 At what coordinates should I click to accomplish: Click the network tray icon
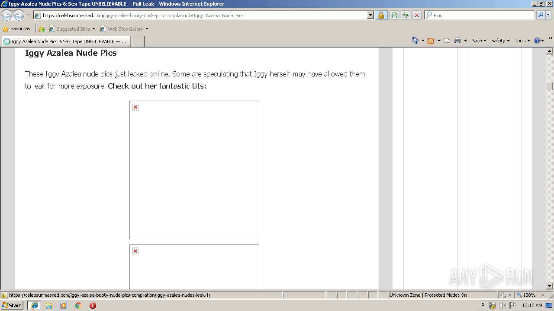tap(492, 305)
